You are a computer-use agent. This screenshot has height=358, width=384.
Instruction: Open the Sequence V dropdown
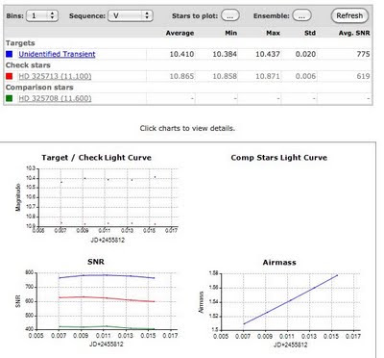(131, 15)
